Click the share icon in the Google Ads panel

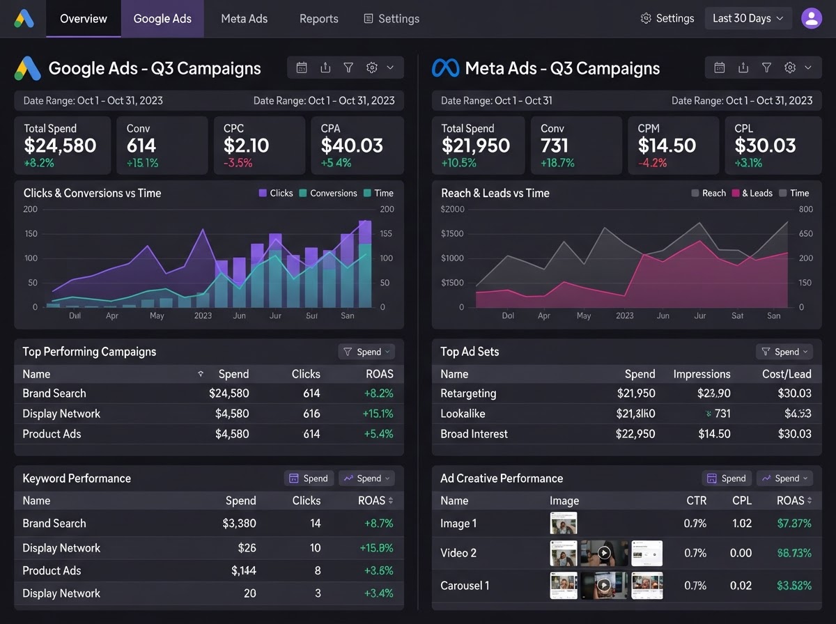[325, 68]
